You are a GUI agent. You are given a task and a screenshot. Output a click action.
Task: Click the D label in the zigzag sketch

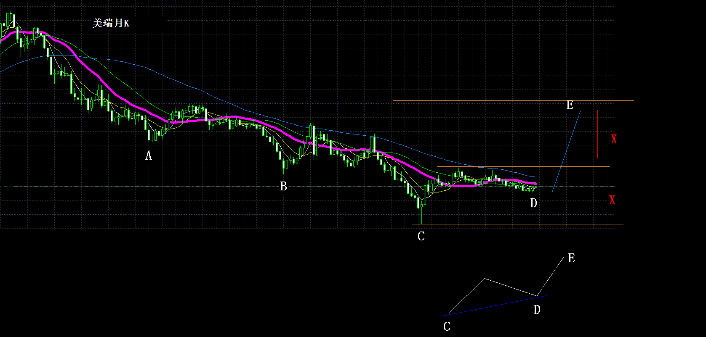537,310
